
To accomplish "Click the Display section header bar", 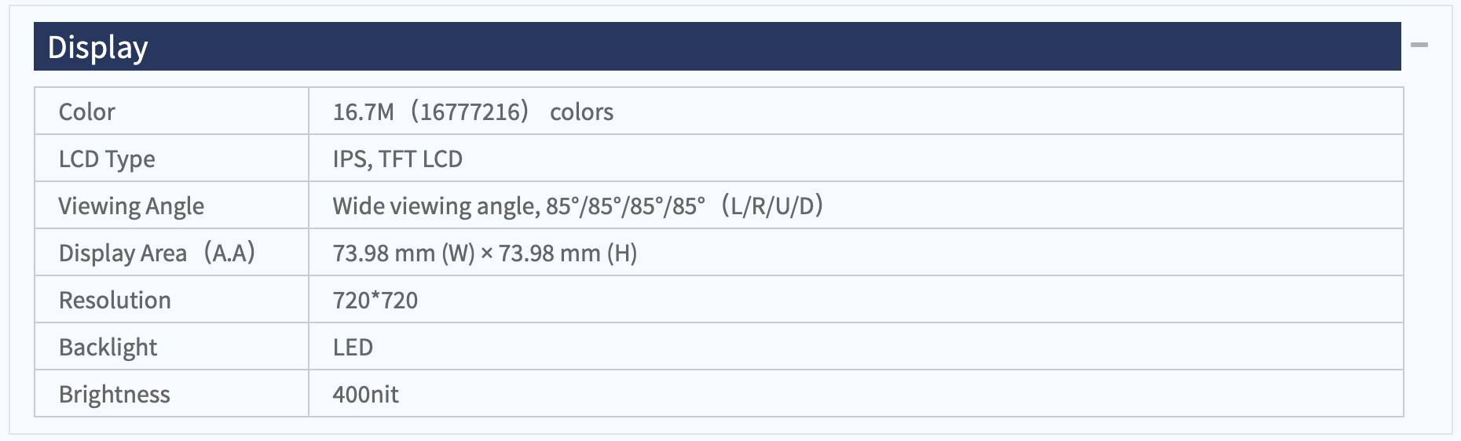I will [x=717, y=46].
